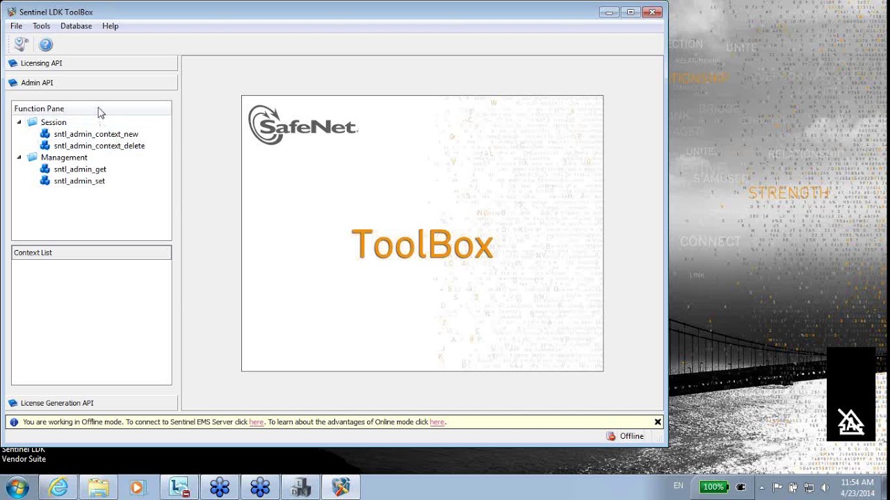Click the power plug tray icon
890x500 pixels.
pos(741,487)
